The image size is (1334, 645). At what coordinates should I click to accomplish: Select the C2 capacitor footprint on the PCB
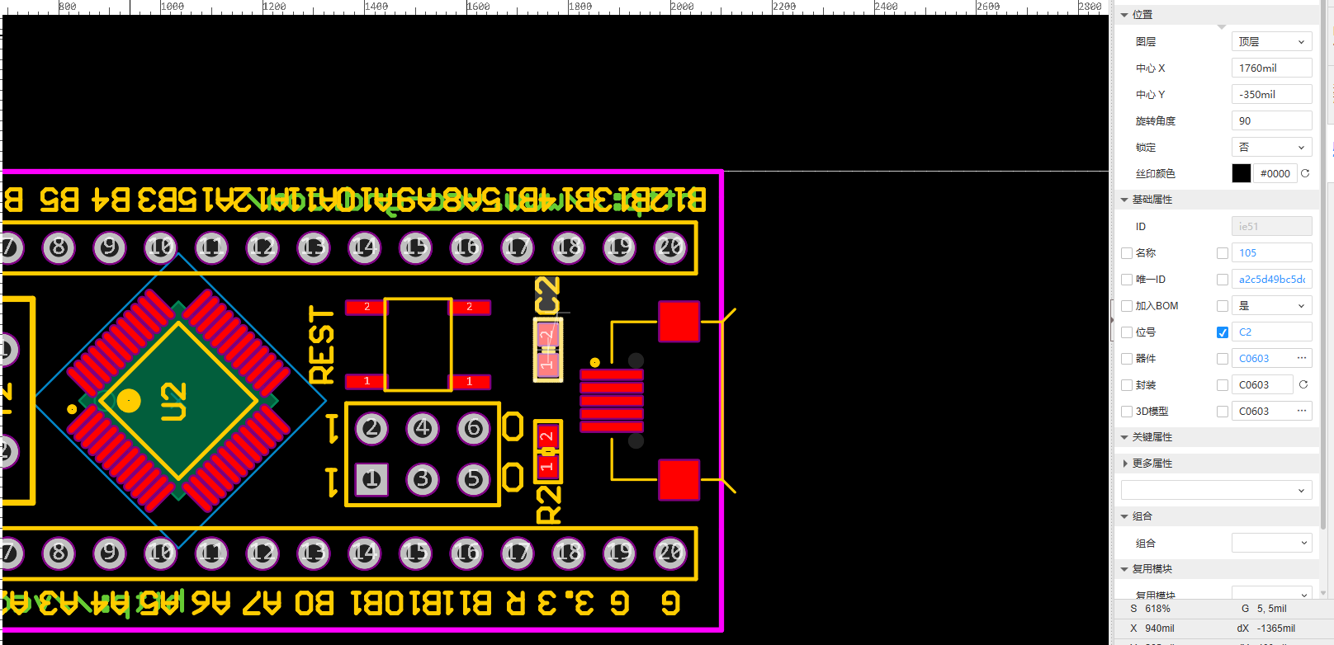pos(547,351)
